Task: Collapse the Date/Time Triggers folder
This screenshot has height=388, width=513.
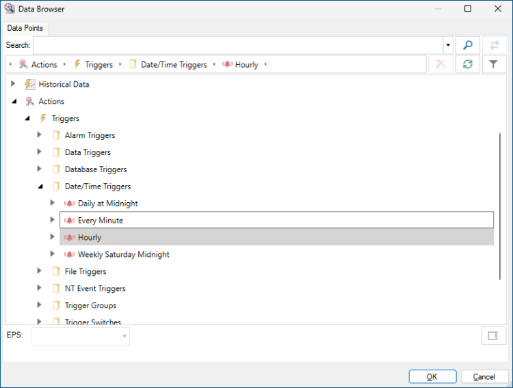Action: click(x=40, y=186)
